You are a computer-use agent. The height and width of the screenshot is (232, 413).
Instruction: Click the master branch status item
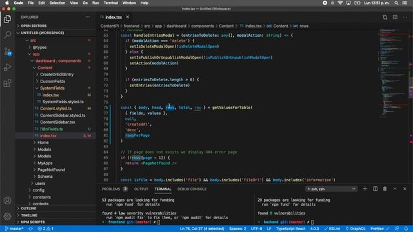point(14,229)
